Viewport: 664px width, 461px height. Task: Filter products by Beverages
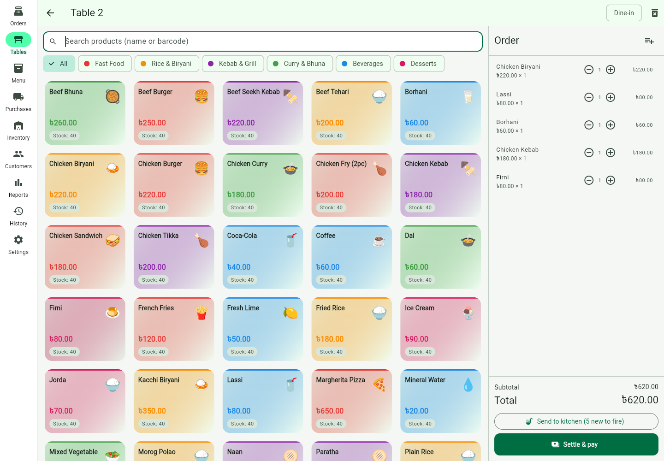coord(363,64)
